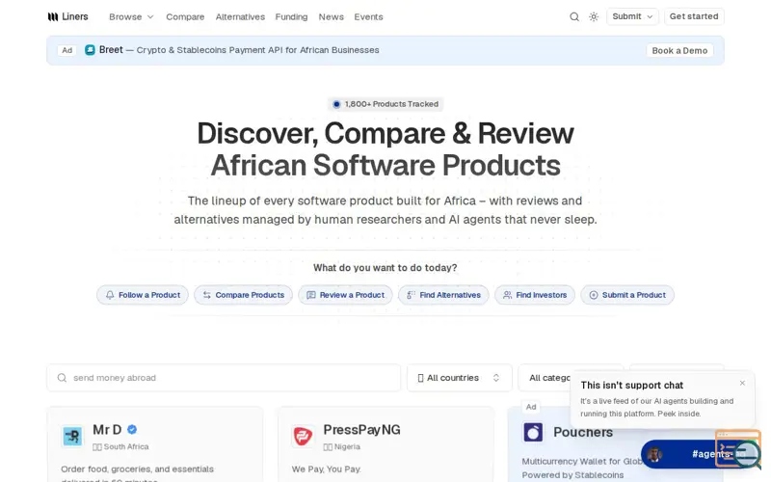
Task: Click the Mr D product logo
Action: (72, 436)
